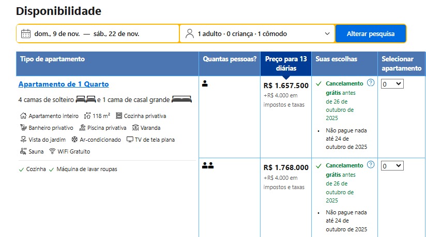The width and height of the screenshot is (426, 237).
Task: Open quantity dropdown for R$ 1.768.000 rate
Action: click(391, 166)
